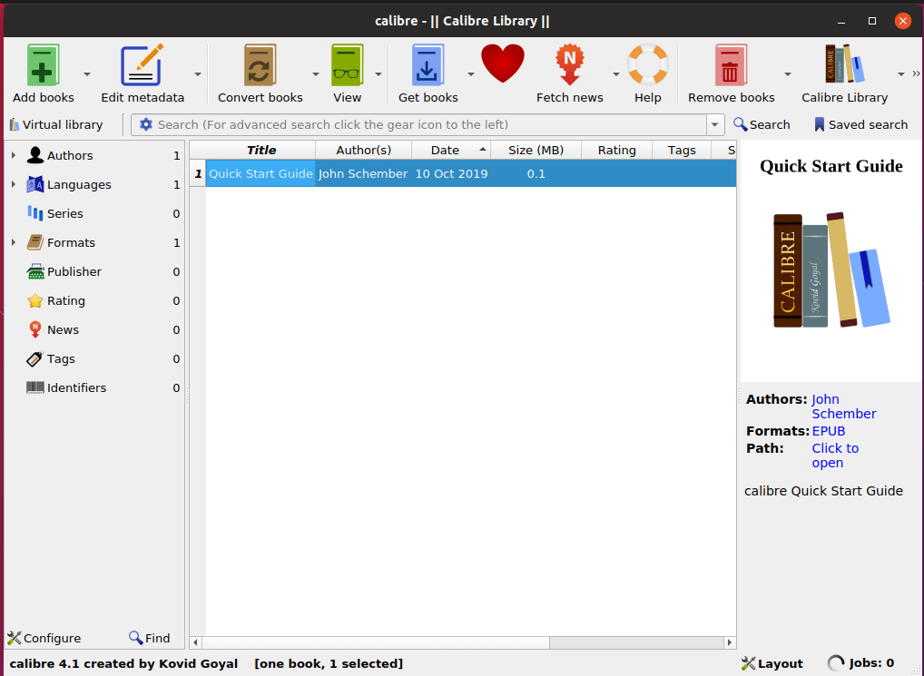The image size is (924, 676).
Task: Open the Add books dropdown arrow
Action: pyautogui.click(x=86, y=74)
